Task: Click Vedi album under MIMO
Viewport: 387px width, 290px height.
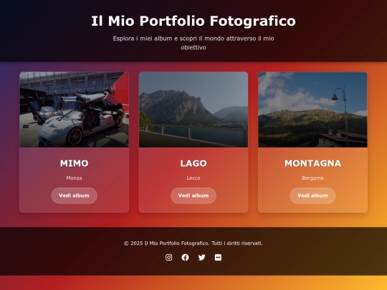Action: coord(74,195)
